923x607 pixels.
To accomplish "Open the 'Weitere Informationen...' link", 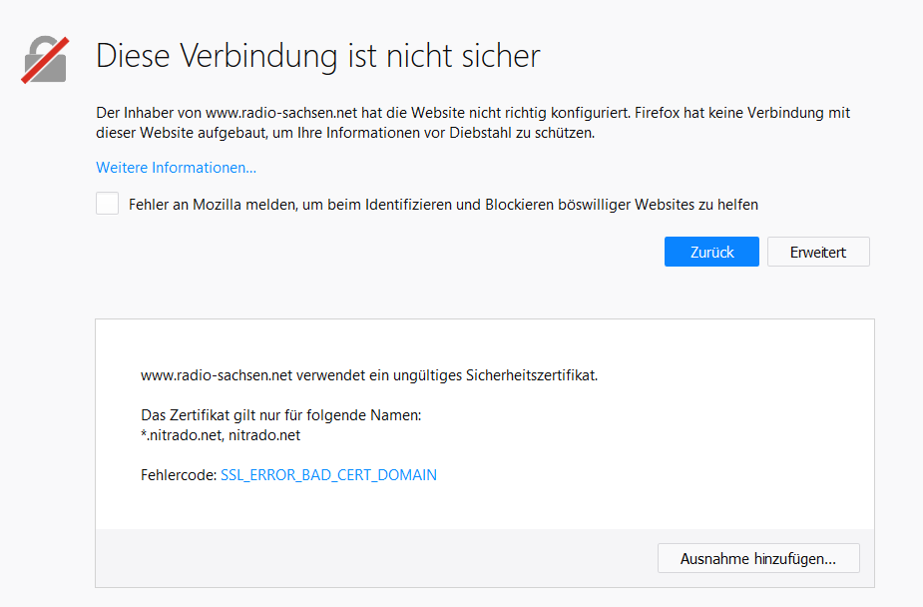I will point(176,168).
